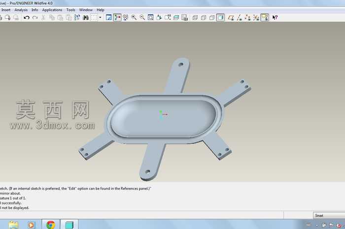Open the Saved view list icon
This screenshot has height=229, width=345.
168,18
